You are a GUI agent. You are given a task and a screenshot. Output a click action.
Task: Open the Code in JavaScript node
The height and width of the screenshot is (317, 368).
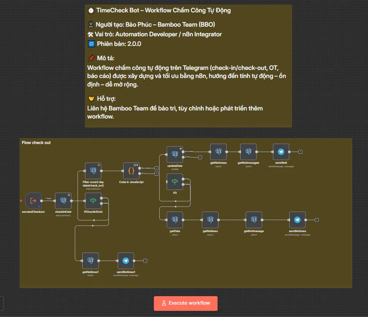pyautogui.click(x=131, y=171)
